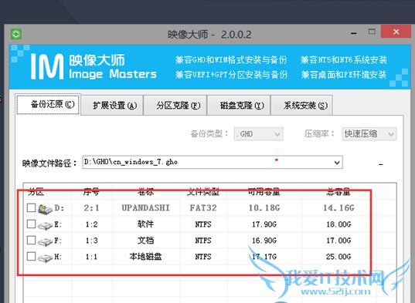Click the 17.90G free capacity cell

pos(264,224)
